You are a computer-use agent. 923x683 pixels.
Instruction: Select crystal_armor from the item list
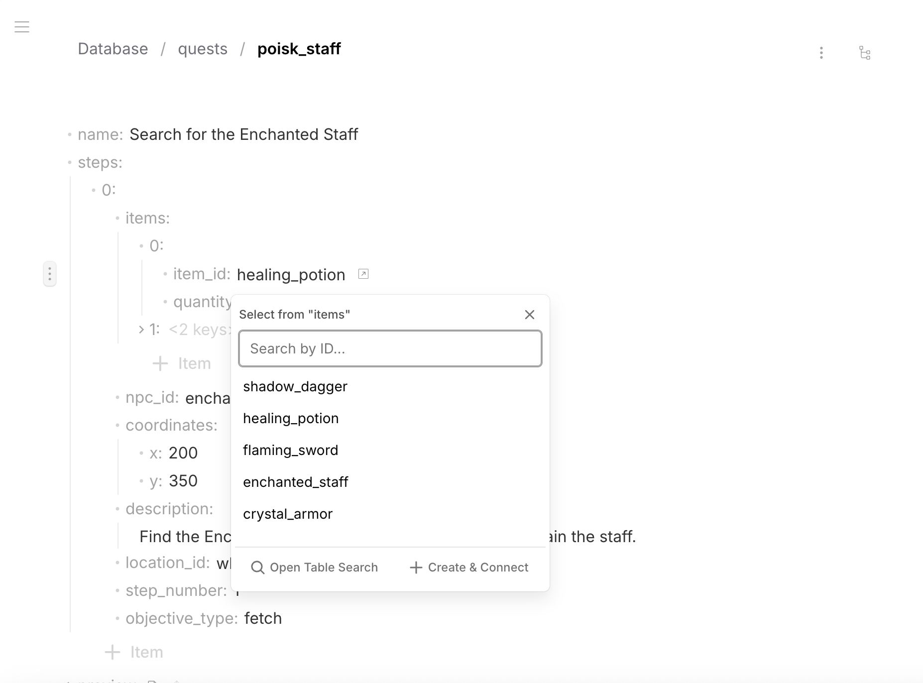coord(288,514)
